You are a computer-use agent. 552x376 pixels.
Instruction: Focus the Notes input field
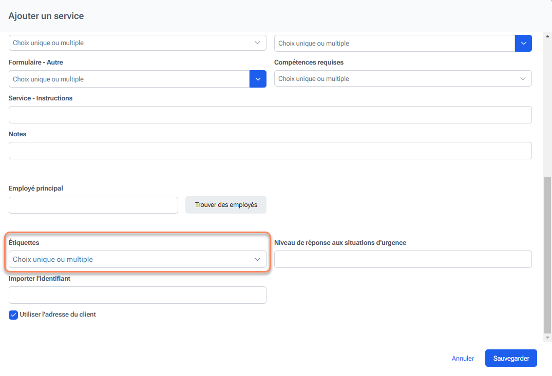click(270, 151)
